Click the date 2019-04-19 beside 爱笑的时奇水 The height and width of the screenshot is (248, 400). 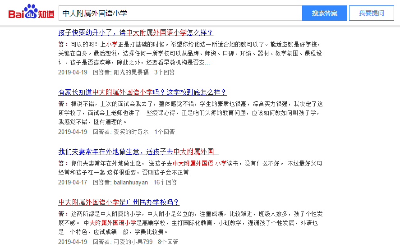[73, 132]
